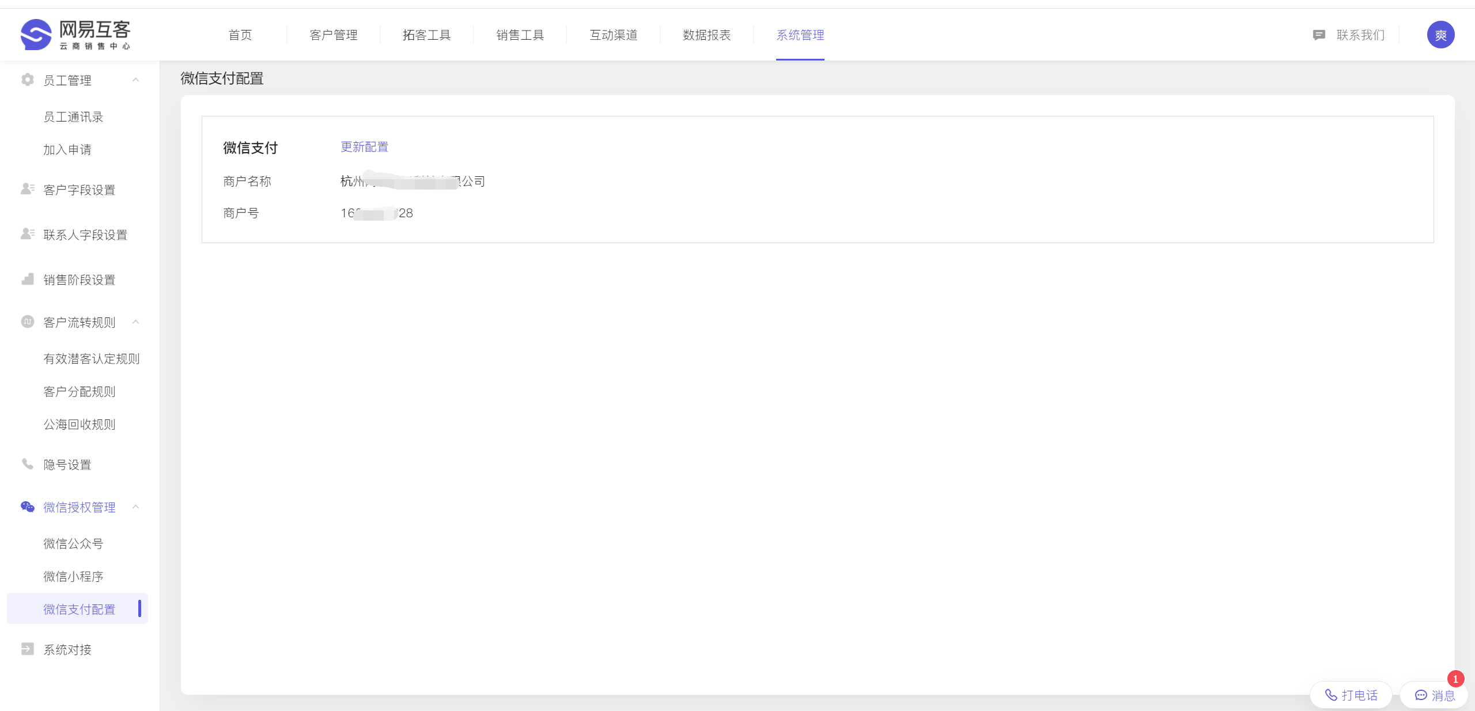Select 微信支付配置 in sidebar
1475x711 pixels.
click(x=77, y=608)
